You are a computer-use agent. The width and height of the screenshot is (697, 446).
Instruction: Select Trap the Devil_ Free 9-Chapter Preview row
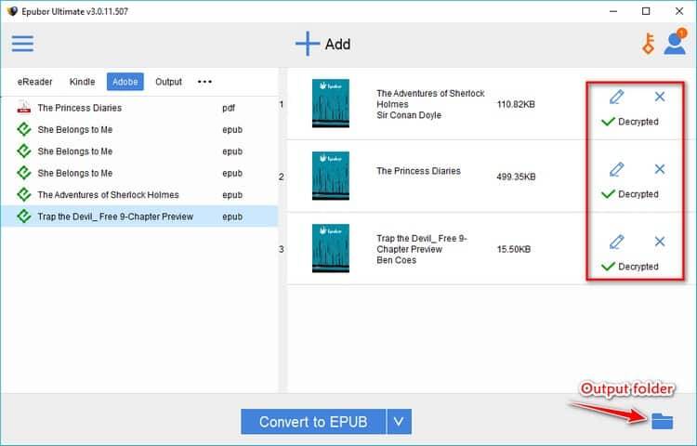[x=139, y=216]
